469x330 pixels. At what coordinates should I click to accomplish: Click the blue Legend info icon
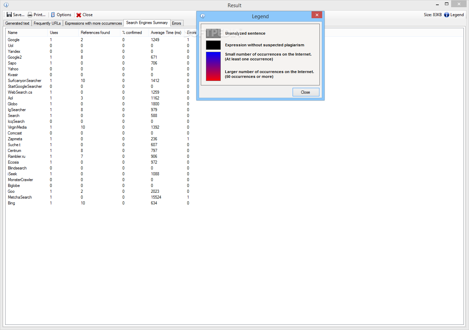[x=447, y=15]
